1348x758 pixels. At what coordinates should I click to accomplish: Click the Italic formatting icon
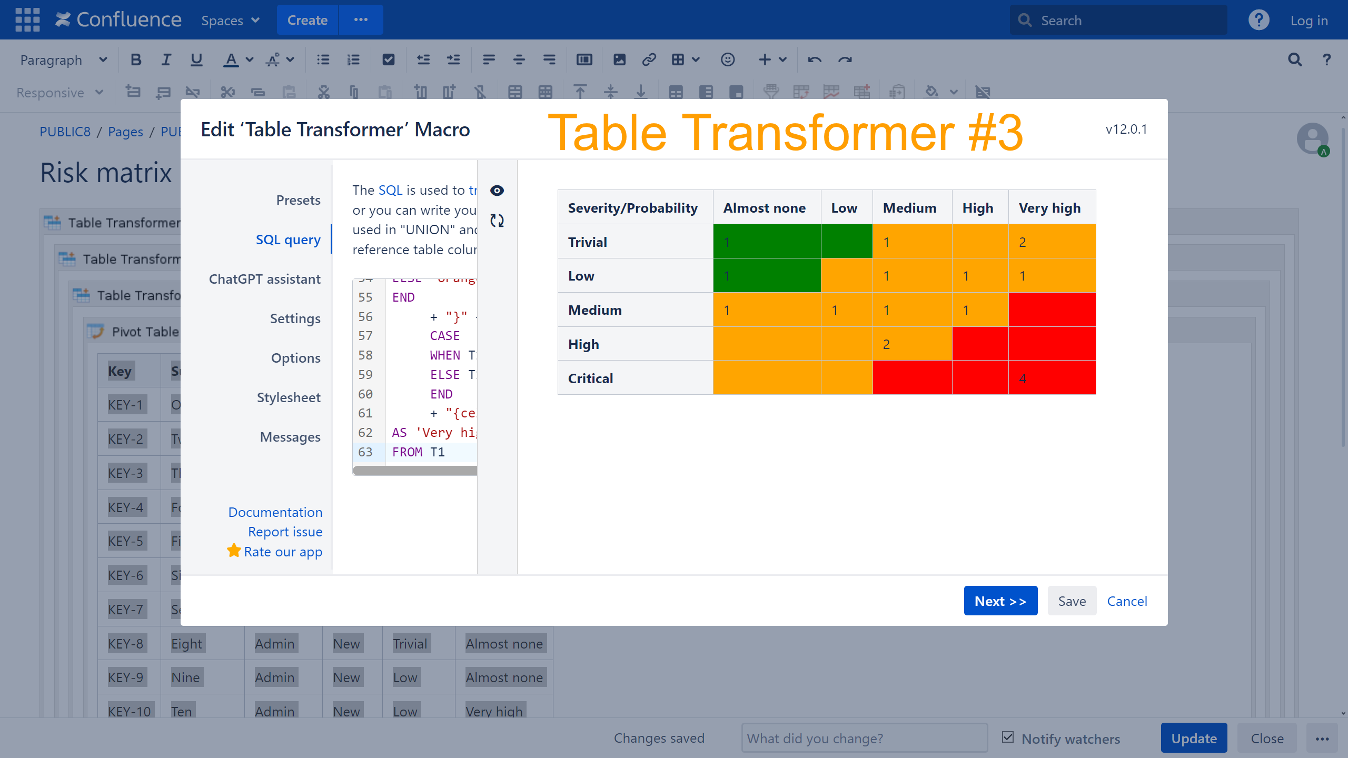[x=166, y=60]
